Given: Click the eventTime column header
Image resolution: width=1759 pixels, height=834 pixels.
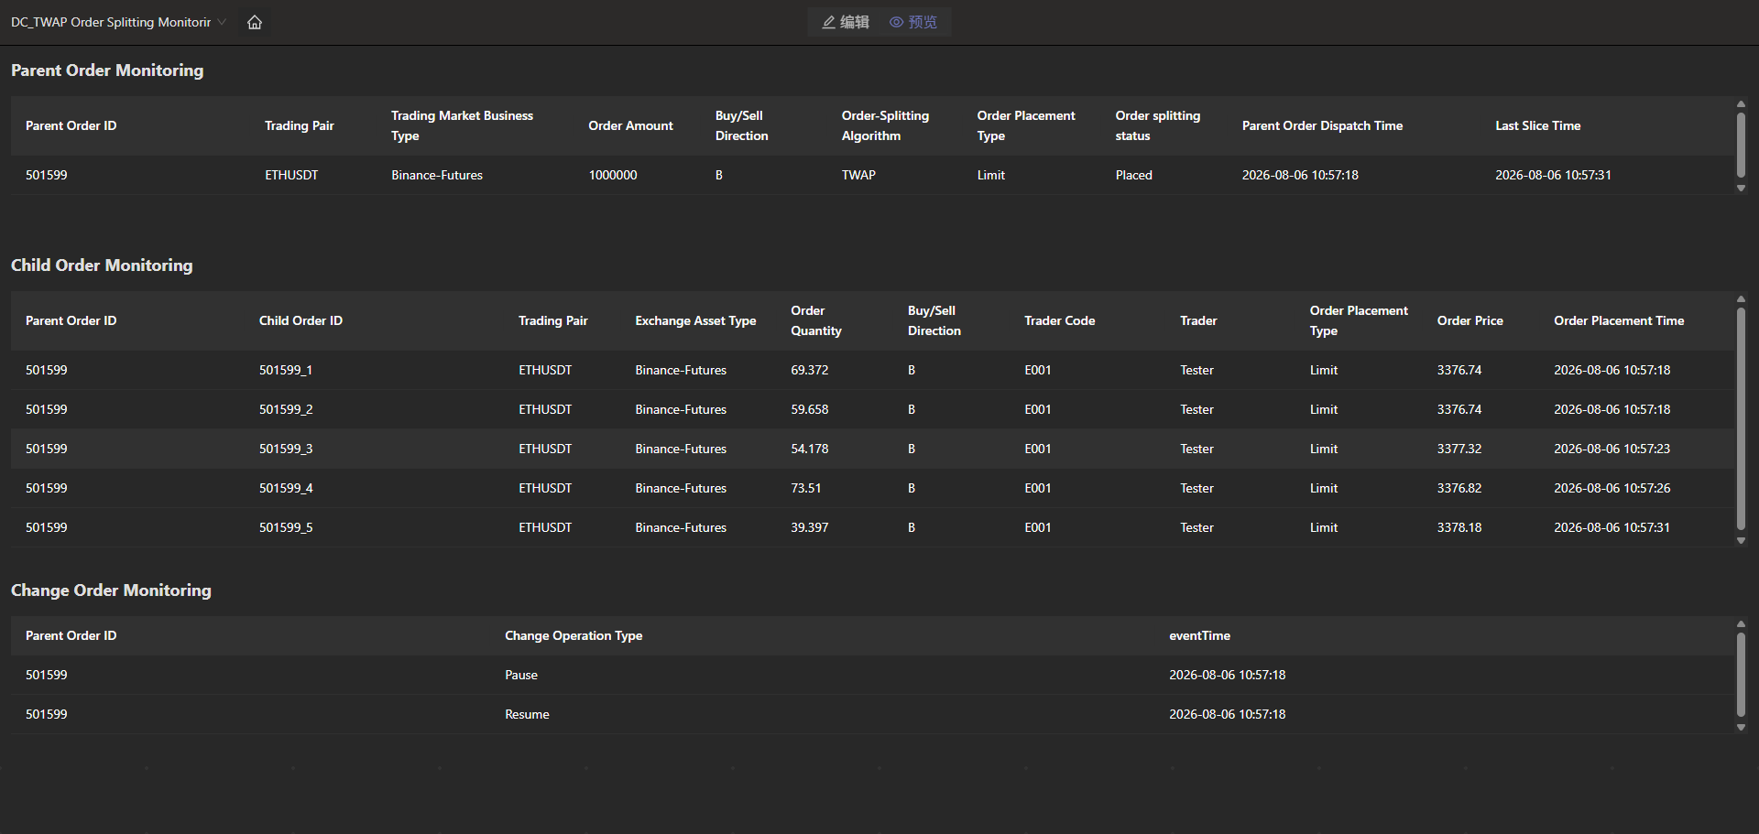Looking at the screenshot, I should point(1199,635).
